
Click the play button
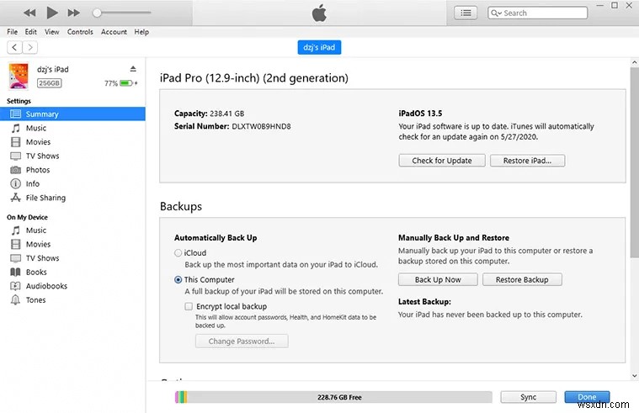coord(51,13)
